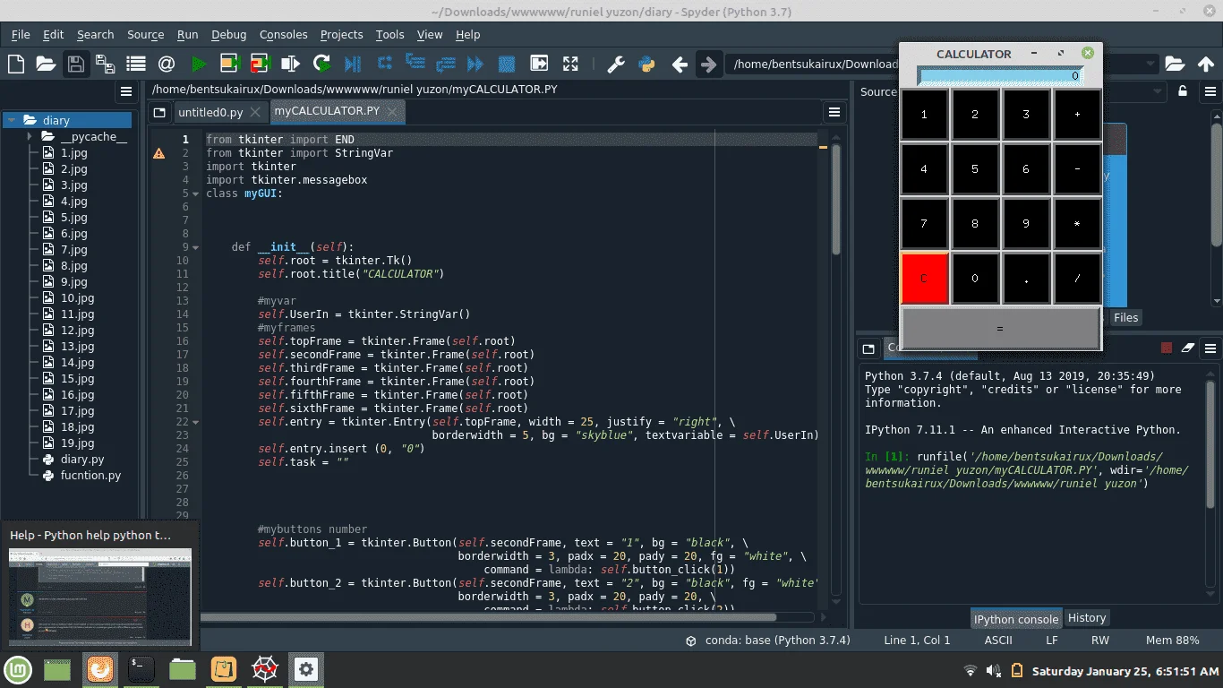The image size is (1223, 688).
Task: Toggle fullscreen mode icon
Action: pos(570,64)
